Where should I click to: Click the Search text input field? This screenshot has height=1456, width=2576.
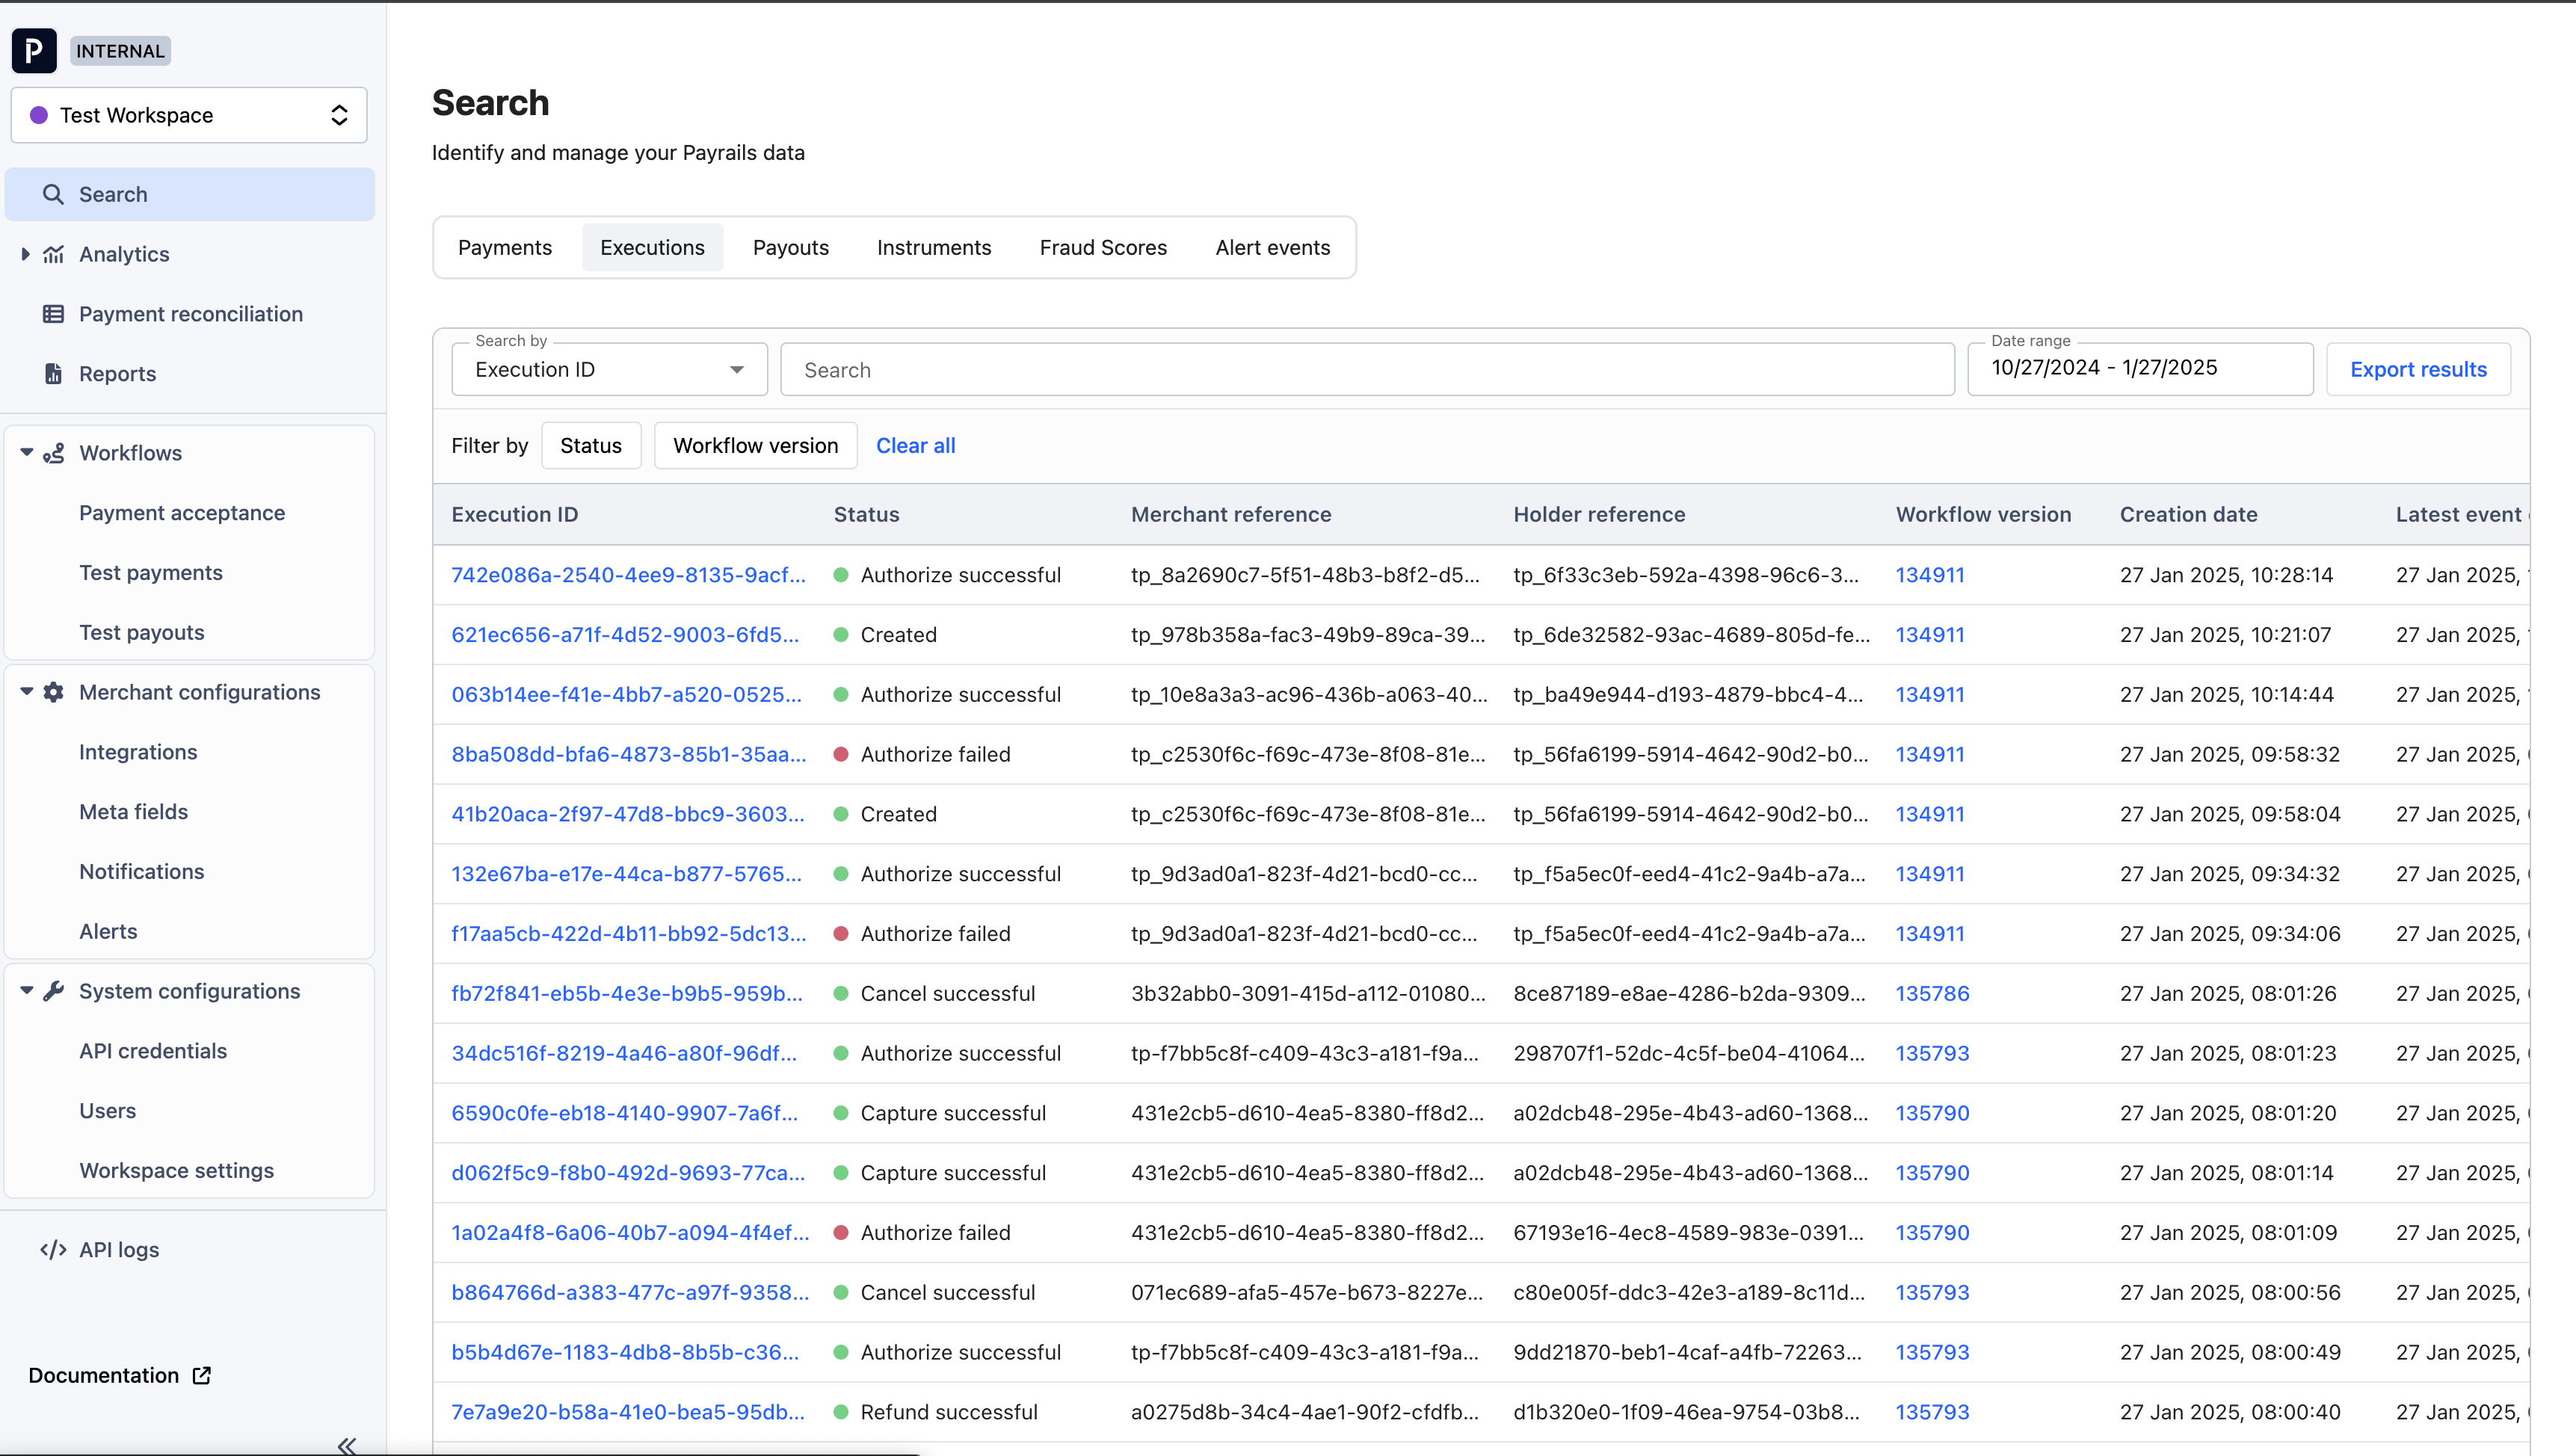point(1367,370)
